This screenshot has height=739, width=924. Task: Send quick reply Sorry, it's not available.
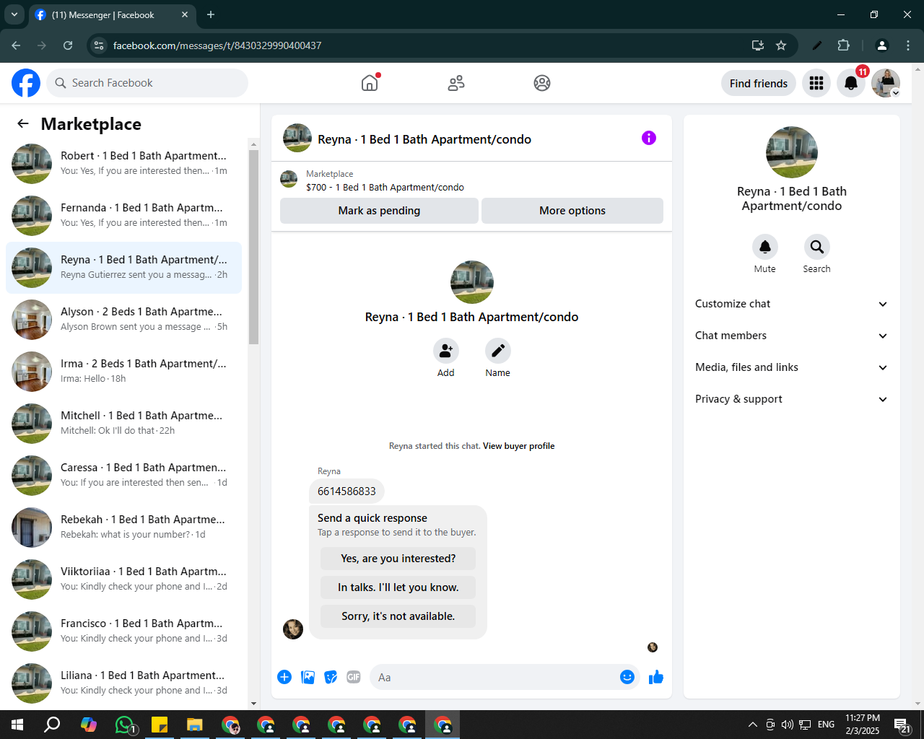398,616
